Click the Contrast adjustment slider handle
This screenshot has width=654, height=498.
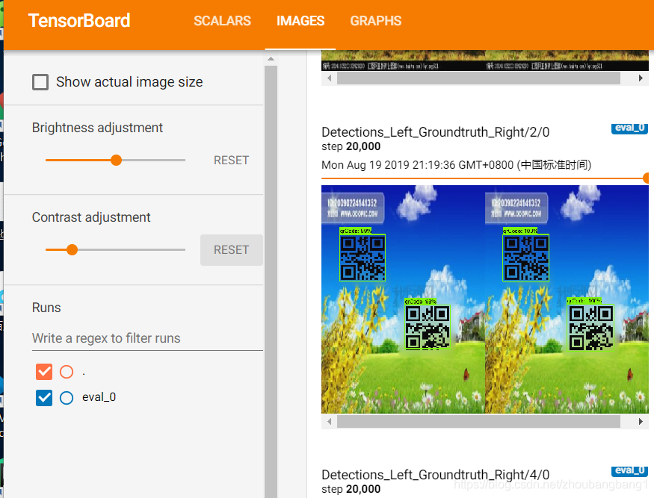73,249
